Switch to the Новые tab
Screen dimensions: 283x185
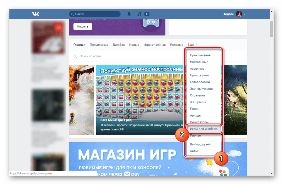(134, 45)
